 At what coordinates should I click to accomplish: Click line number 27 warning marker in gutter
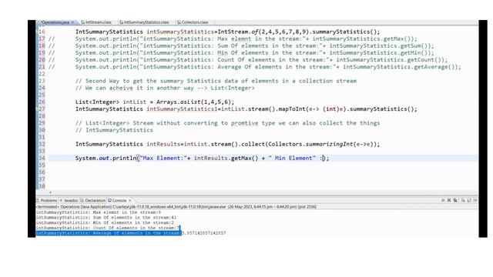pyautogui.click(x=37, y=109)
